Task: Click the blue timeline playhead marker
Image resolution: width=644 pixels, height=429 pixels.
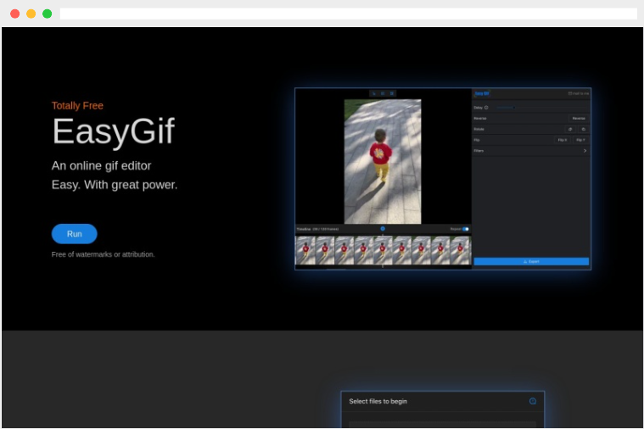Action: pyautogui.click(x=383, y=229)
